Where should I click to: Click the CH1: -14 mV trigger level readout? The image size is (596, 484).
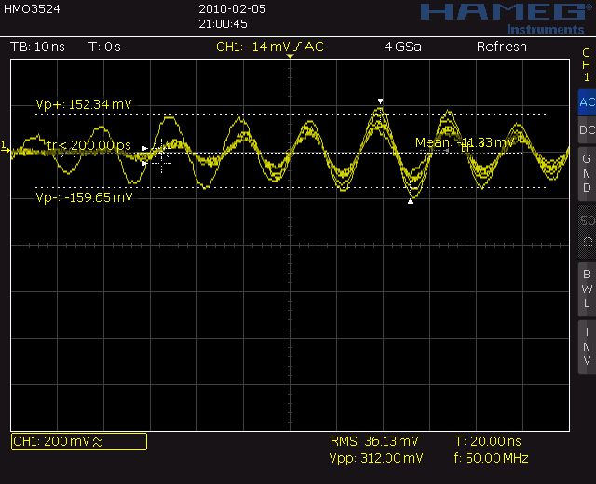[x=252, y=47]
